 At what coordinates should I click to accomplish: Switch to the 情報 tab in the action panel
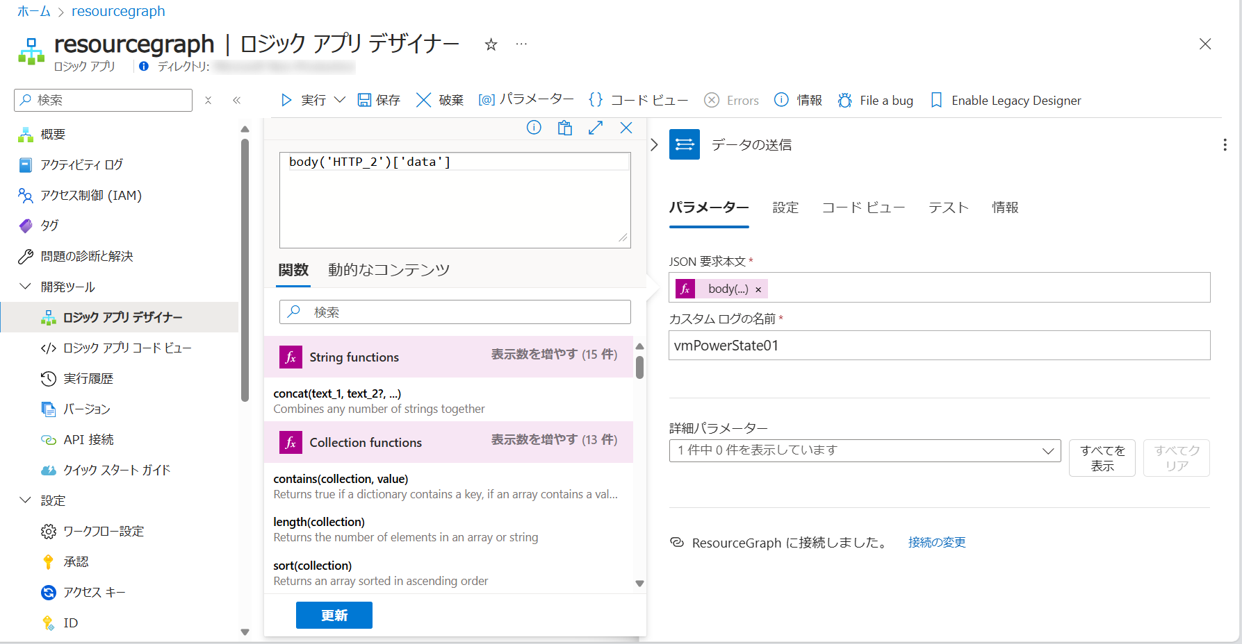(x=1005, y=207)
